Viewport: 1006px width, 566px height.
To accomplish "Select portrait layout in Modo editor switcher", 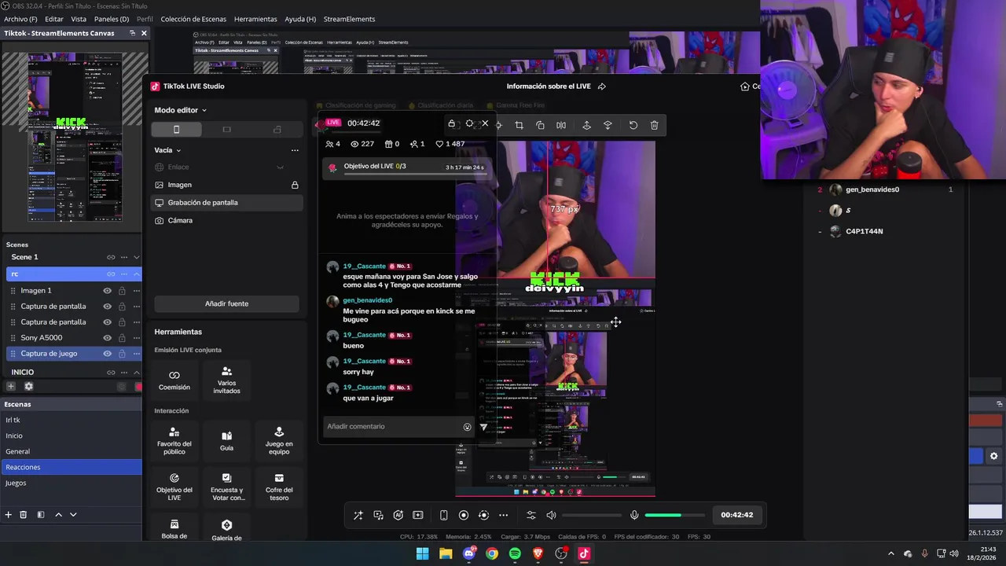I will (x=176, y=130).
